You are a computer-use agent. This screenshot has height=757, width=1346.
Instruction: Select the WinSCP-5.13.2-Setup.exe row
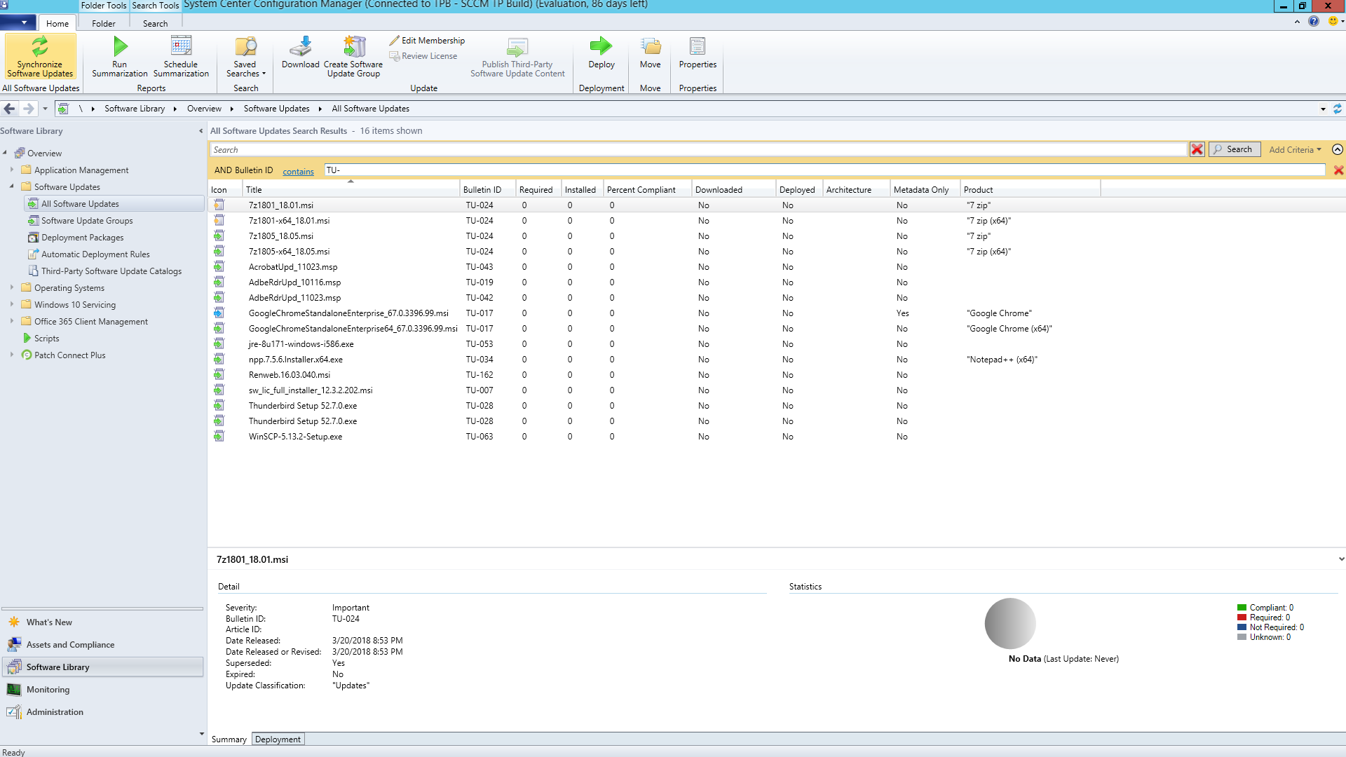point(295,437)
